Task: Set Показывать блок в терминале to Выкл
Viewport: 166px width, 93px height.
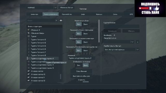Action: pyautogui.click(x=86, y=34)
